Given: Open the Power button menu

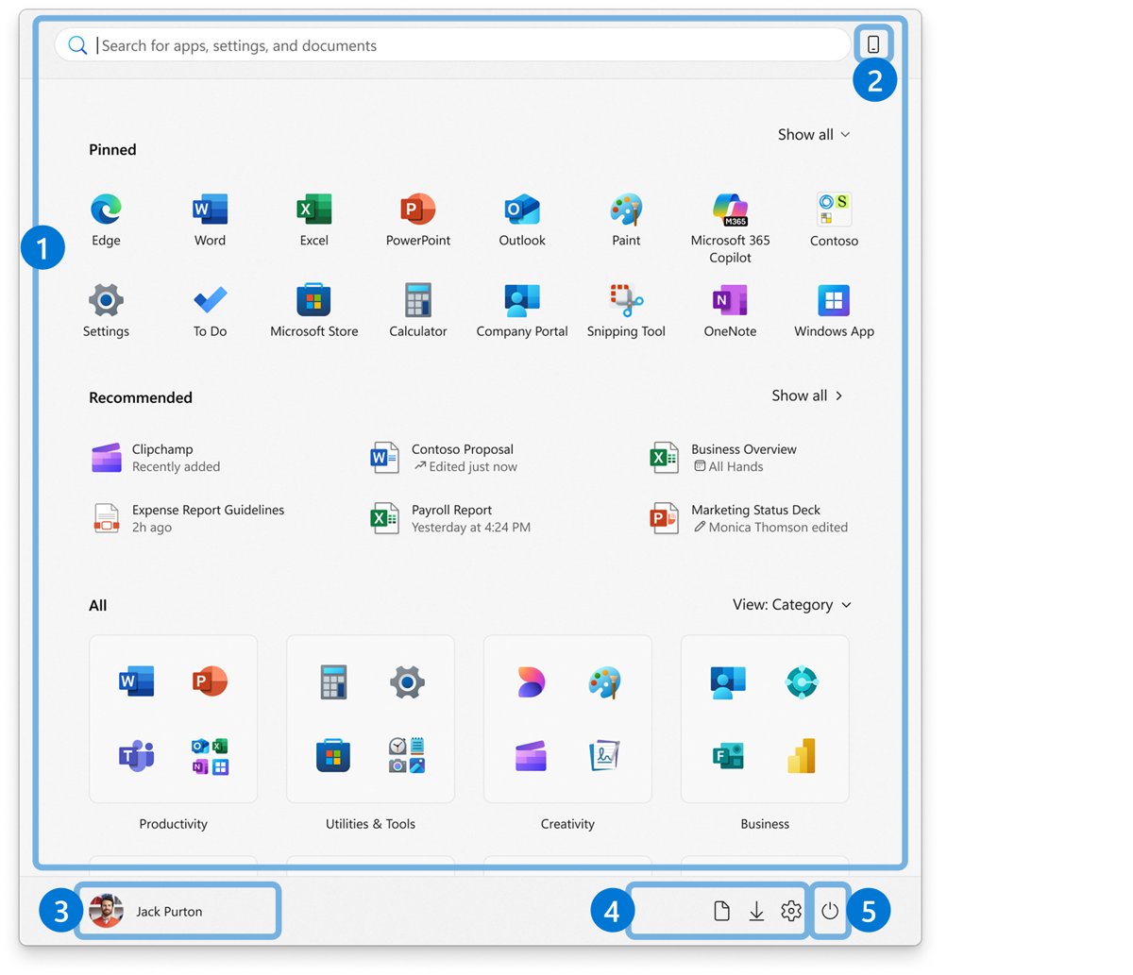Looking at the screenshot, I should 830,911.
